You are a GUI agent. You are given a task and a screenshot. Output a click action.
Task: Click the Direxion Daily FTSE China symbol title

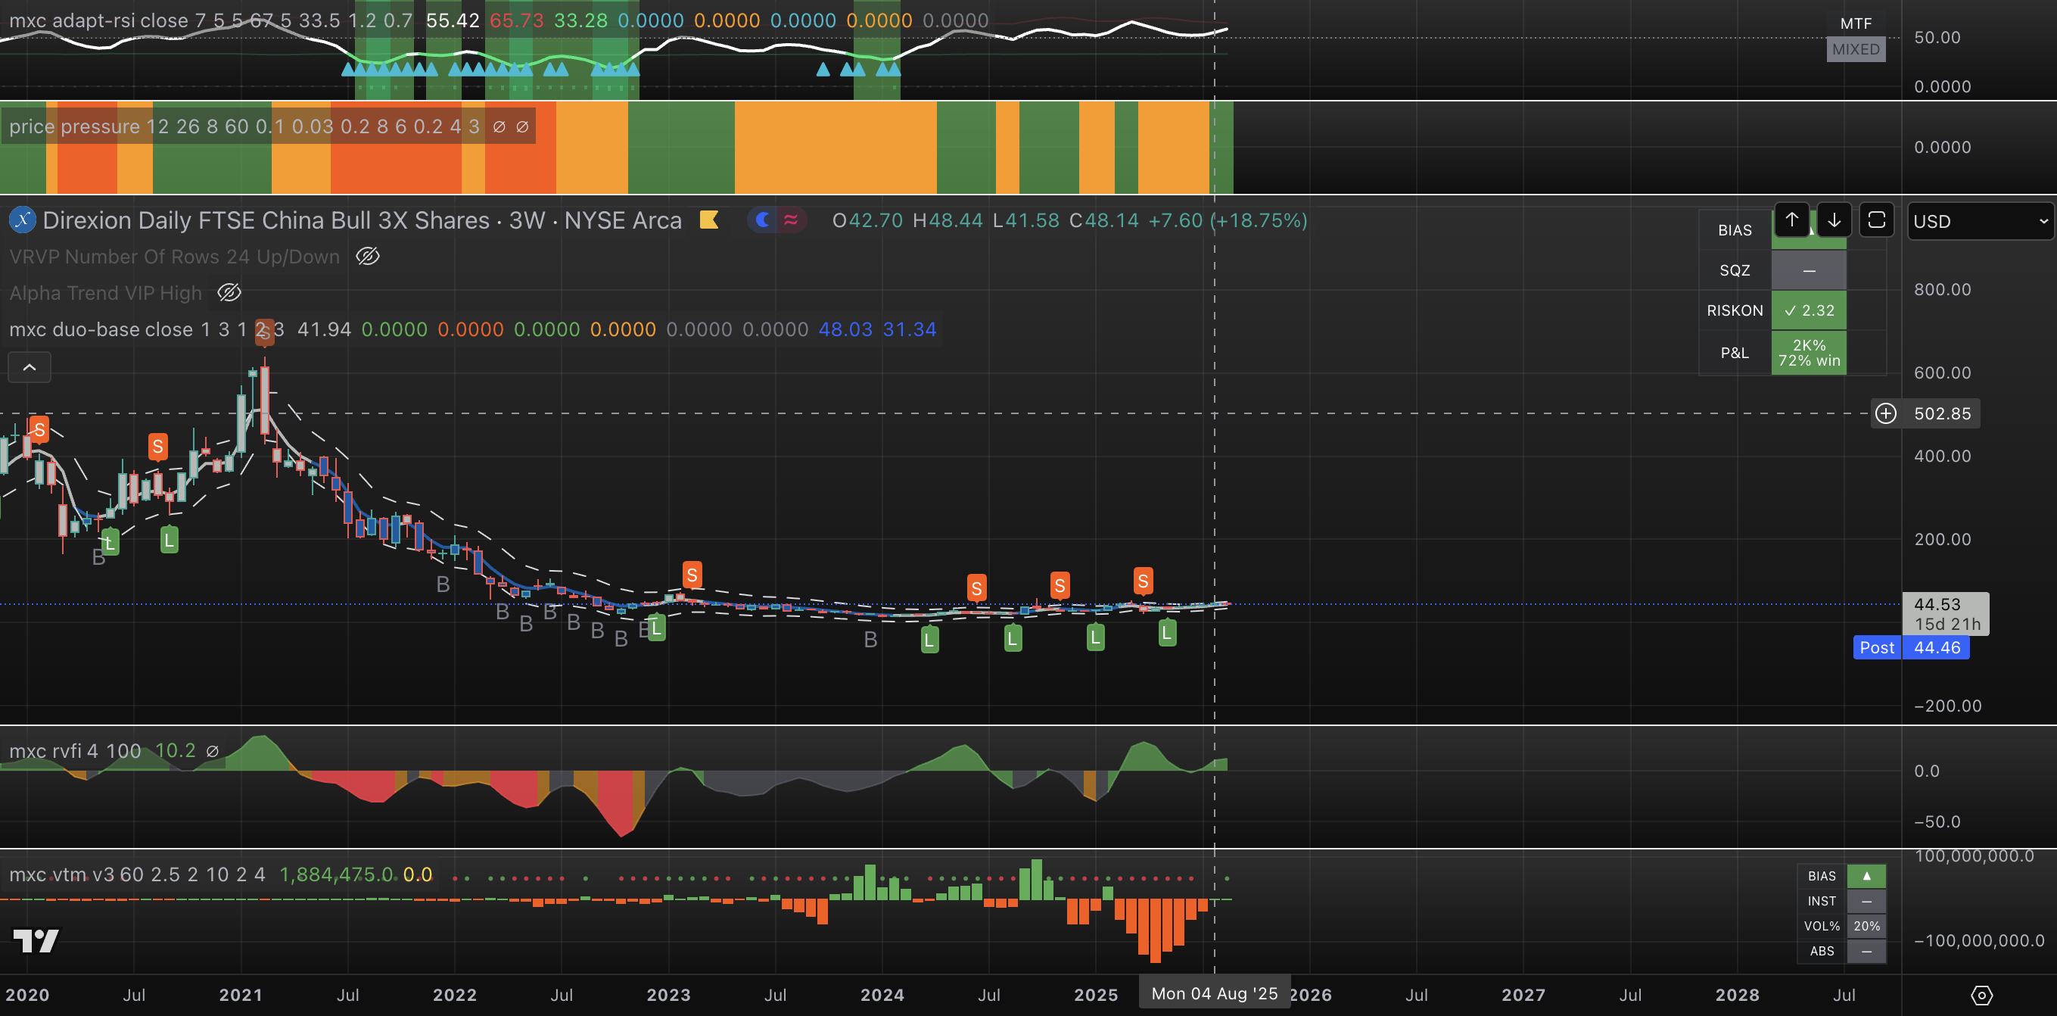point(362,220)
